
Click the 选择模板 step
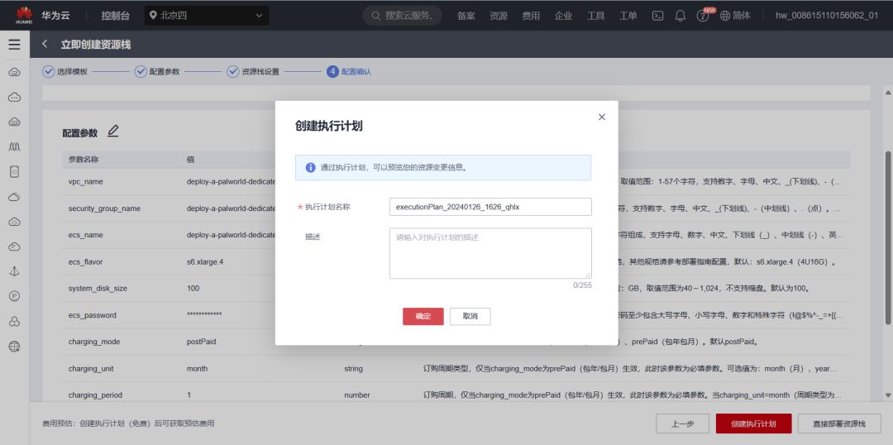tap(65, 72)
